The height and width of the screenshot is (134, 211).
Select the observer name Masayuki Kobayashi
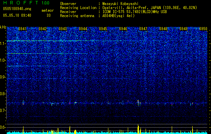pyautogui.click(x=120, y=4)
